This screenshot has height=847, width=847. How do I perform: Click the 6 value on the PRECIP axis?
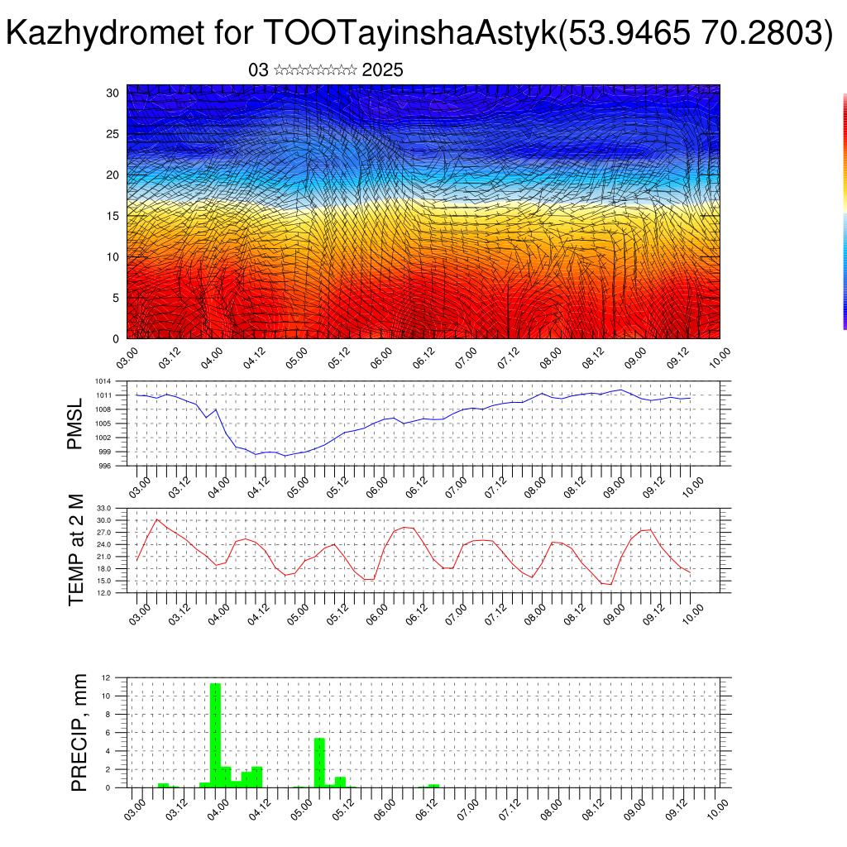coord(108,733)
